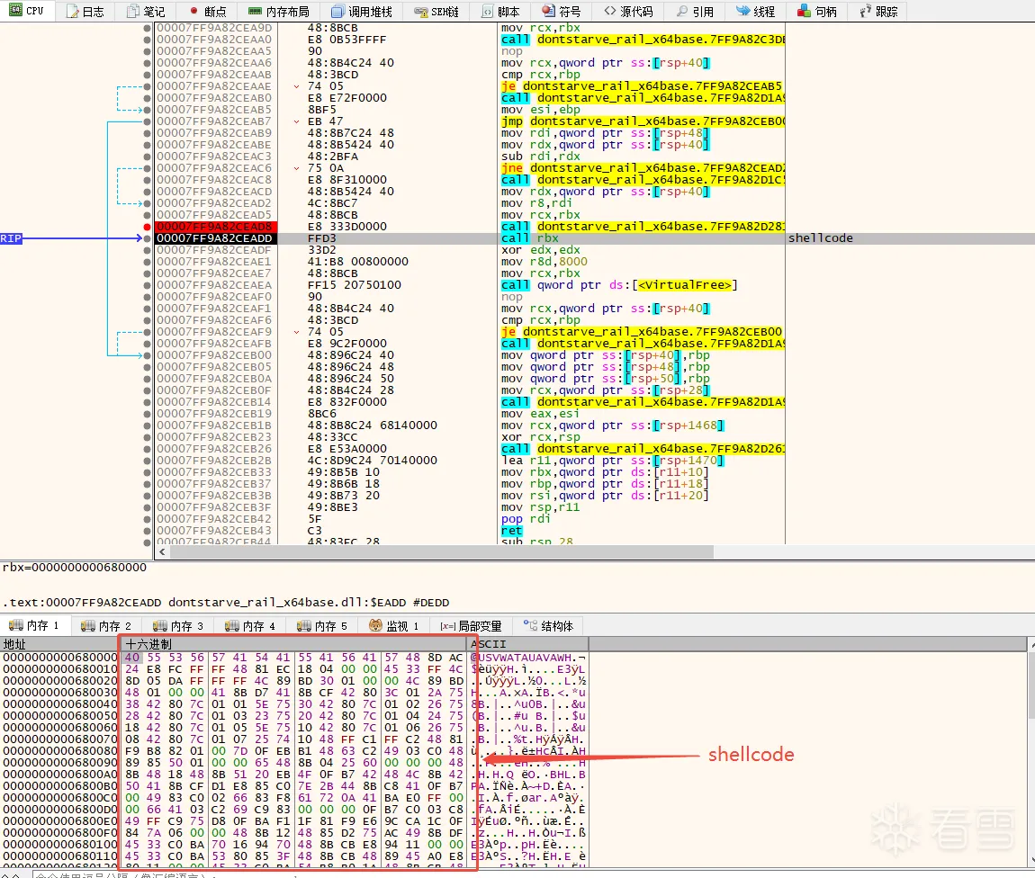Viewport: 1035px width, 878px height.
Task: Open the SEH链 tab
Action: (436, 11)
